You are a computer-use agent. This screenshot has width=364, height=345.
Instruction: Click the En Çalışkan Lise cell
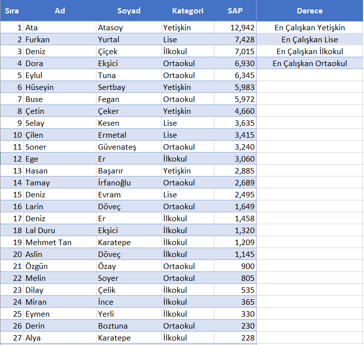pos(309,40)
